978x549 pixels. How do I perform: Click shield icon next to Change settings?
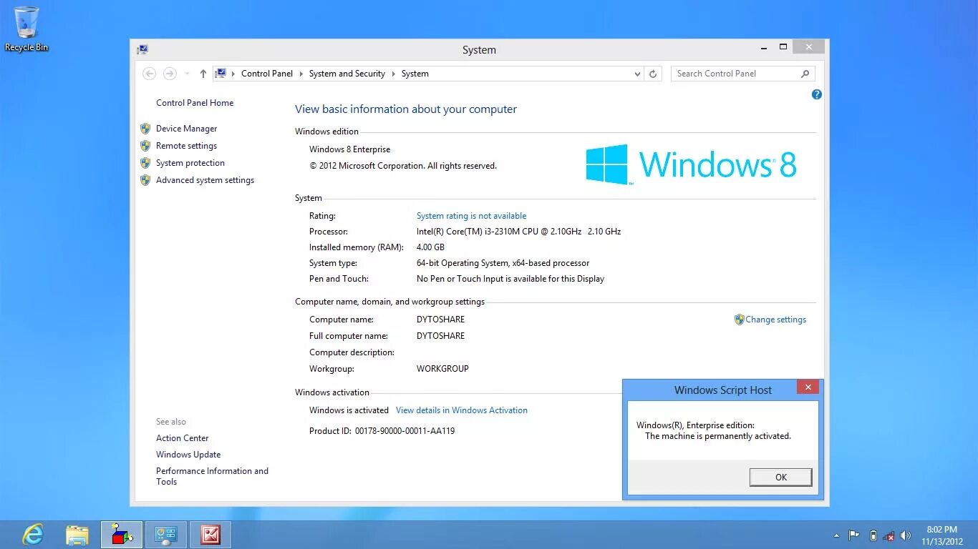click(740, 320)
